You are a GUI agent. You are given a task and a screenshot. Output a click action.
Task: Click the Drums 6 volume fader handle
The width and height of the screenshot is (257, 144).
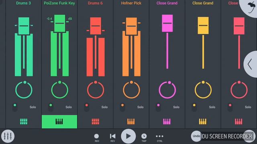click(x=96, y=26)
